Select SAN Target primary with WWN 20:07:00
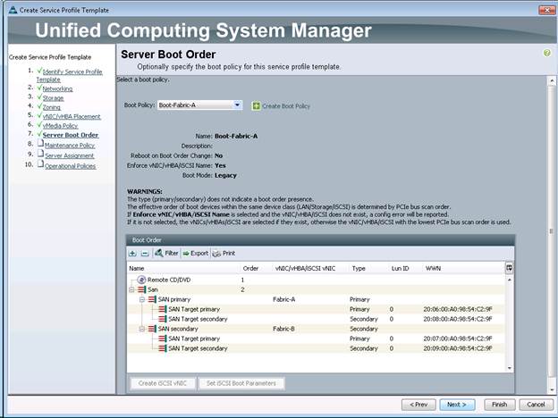 coord(316,339)
